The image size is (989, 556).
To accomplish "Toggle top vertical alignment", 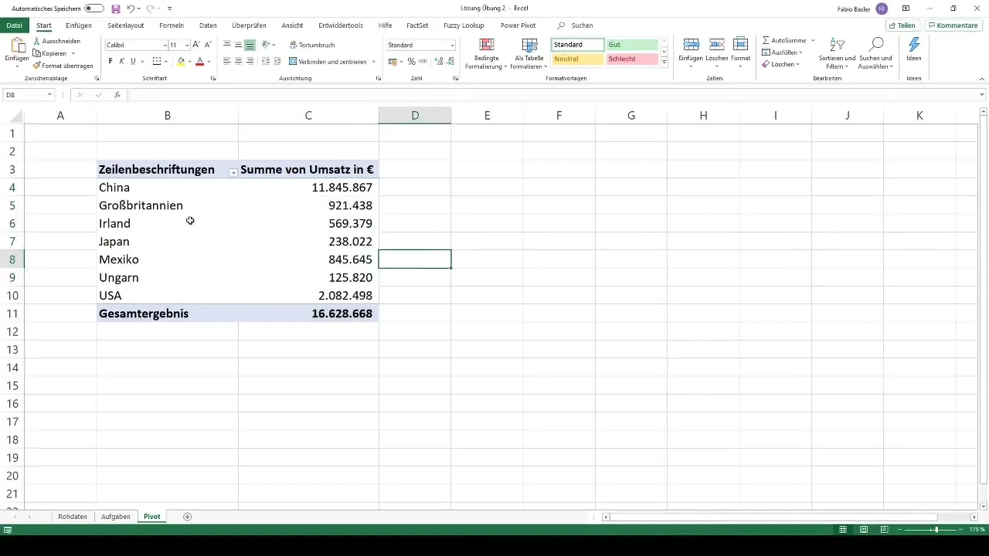I will click(x=227, y=45).
